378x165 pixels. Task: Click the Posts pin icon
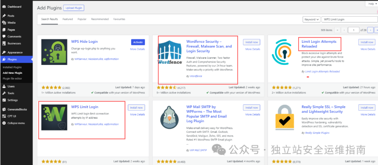(x=4, y=16)
